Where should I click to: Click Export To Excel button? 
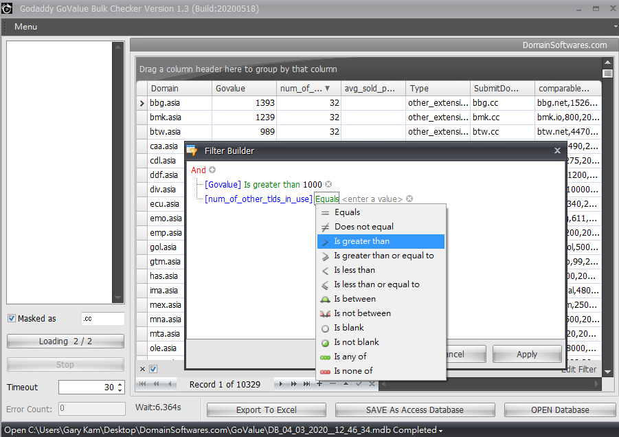267,410
